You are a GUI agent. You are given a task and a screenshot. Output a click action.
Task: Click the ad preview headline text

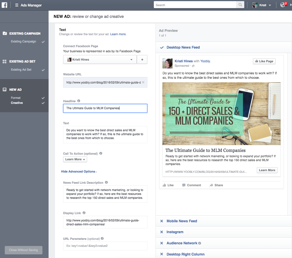point(205,150)
